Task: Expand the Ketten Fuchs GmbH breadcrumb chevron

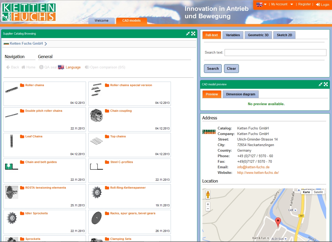Action: 46,44
